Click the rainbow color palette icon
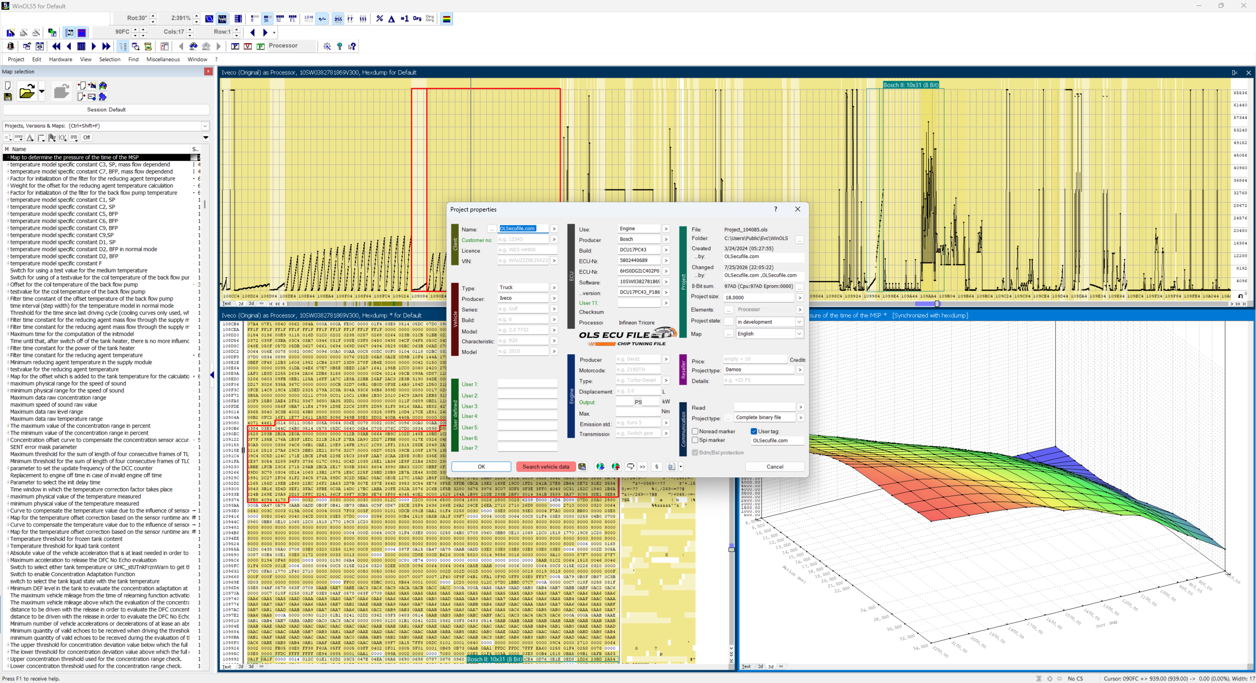This screenshot has height=683, width=1256. click(x=446, y=19)
